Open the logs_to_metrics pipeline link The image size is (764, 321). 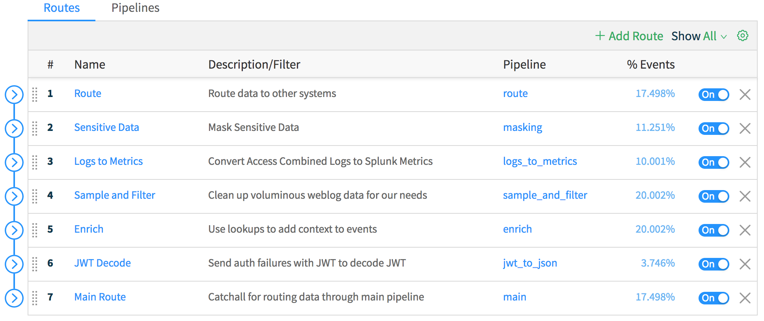[x=540, y=161]
